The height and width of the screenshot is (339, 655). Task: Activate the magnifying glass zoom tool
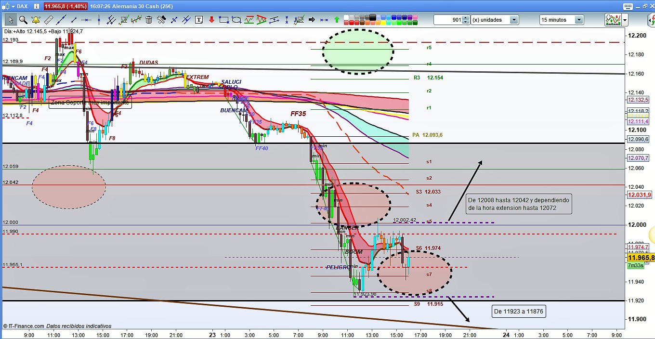[23, 20]
